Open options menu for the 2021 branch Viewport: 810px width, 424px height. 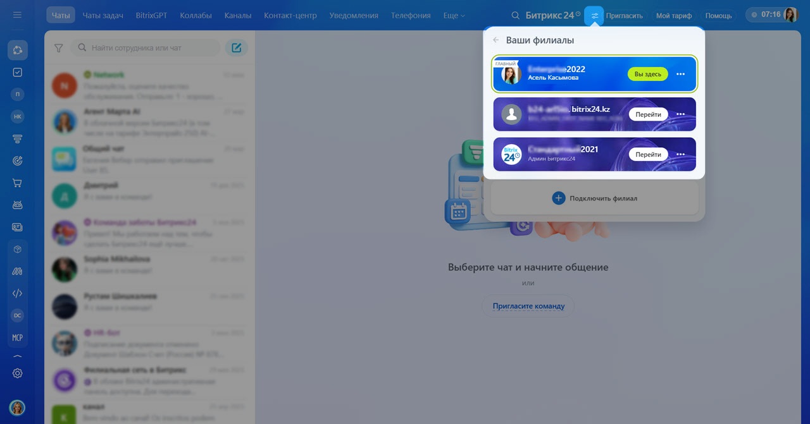pos(680,154)
